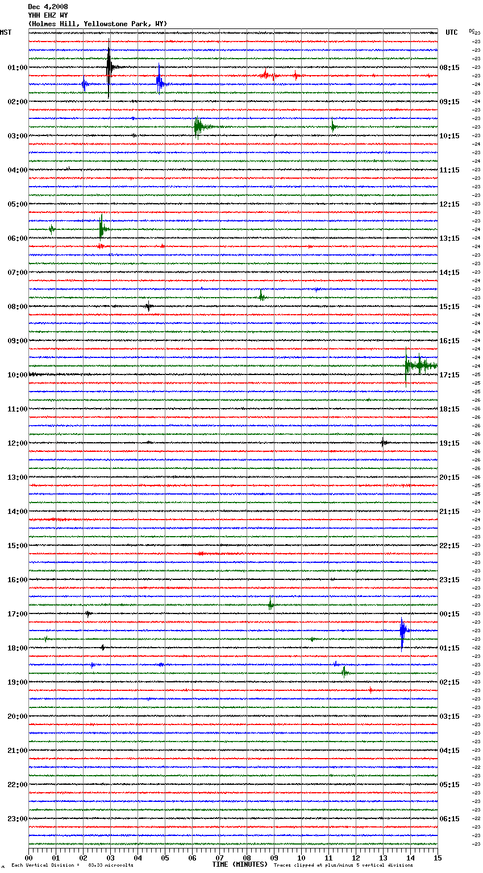The height and width of the screenshot is (873, 483).
Task: Select the 06:00 MST time label
Action: 18,238
